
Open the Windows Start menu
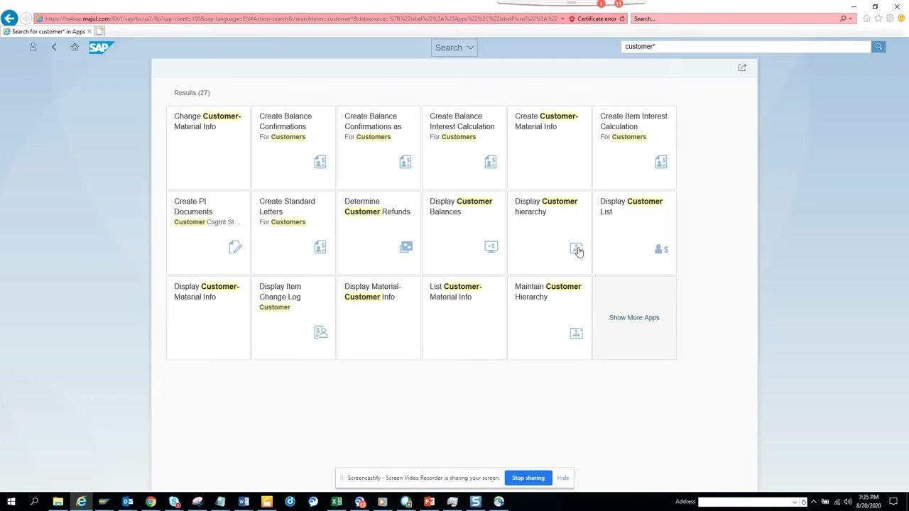[11, 502]
